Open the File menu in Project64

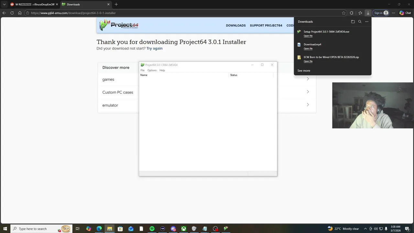coord(142,70)
